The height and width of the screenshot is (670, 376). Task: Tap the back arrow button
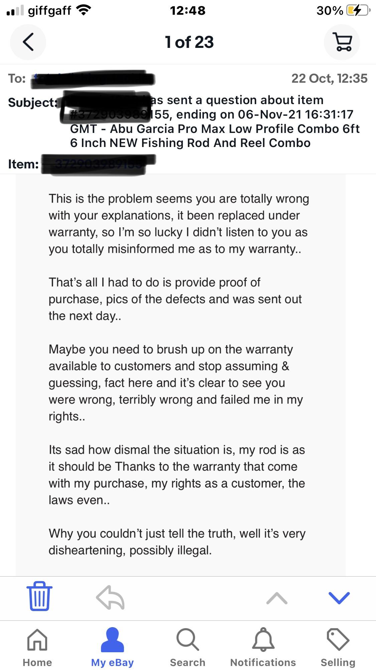[x=28, y=42]
